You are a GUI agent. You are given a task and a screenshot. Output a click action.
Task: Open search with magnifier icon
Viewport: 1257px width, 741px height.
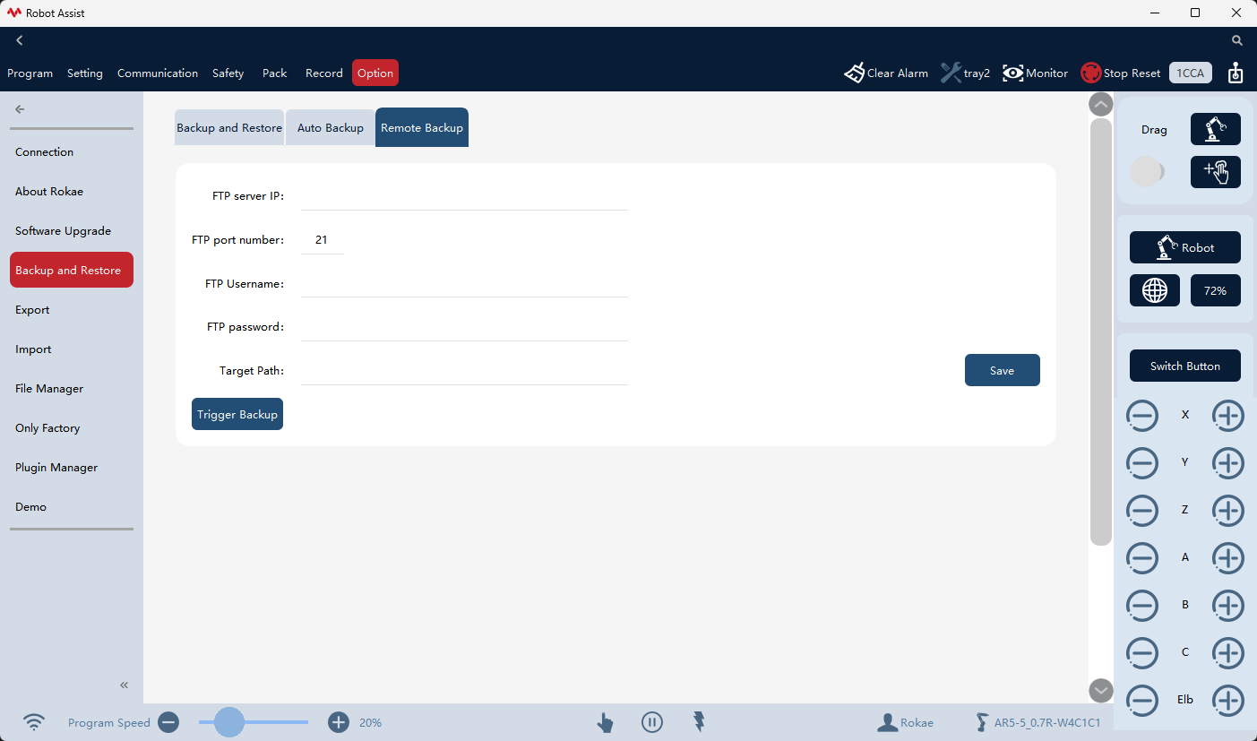pos(1237,40)
